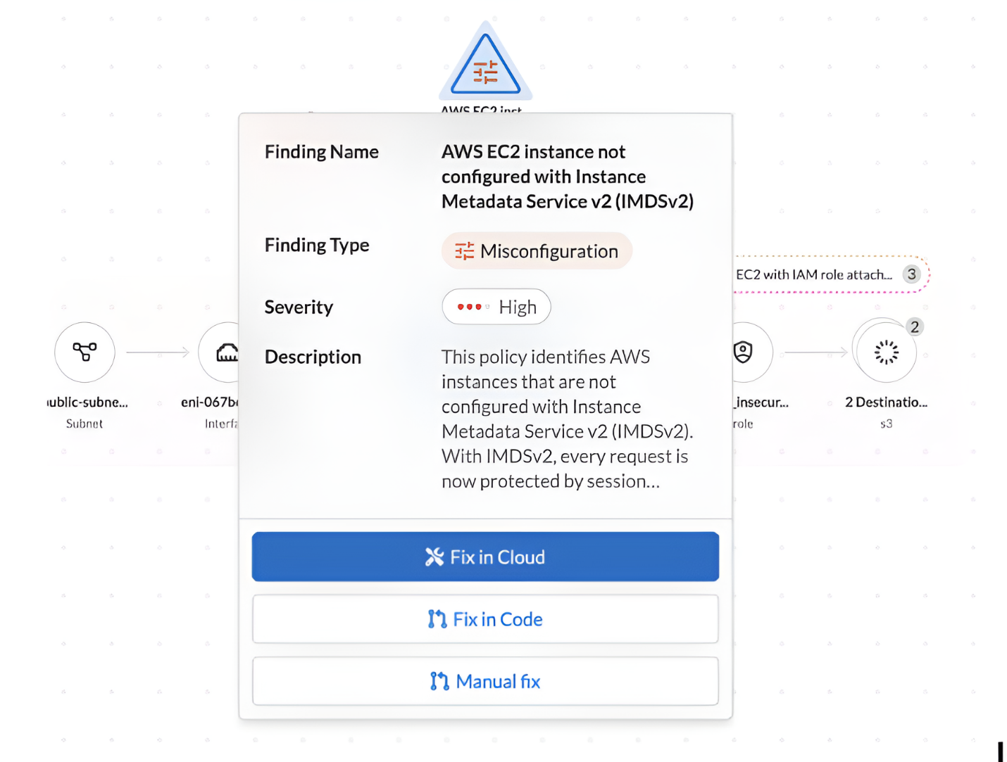Click the branch icon on Fix in Code
1007x762 pixels.
click(437, 618)
